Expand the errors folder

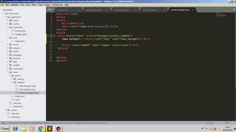8,44
